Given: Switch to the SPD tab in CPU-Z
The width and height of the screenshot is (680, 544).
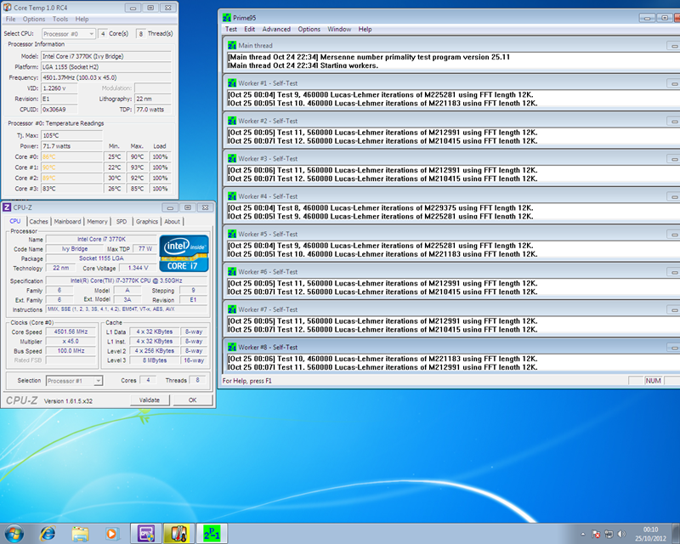Looking at the screenshot, I should coord(122,221).
